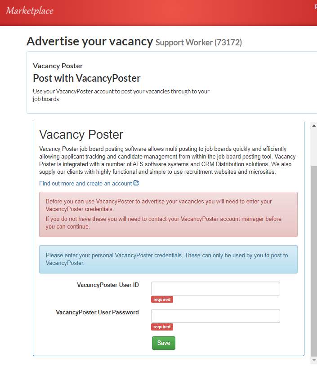Click the red credentials warning alert
The width and height of the screenshot is (317, 366).
point(168,214)
